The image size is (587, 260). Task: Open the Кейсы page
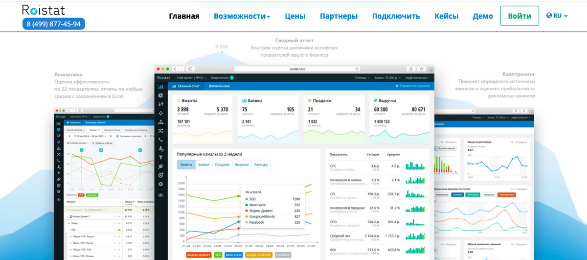446,16
